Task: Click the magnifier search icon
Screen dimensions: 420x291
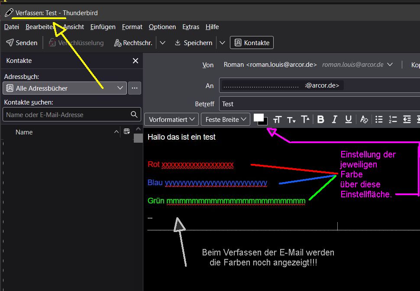Action: coord(134,114)
